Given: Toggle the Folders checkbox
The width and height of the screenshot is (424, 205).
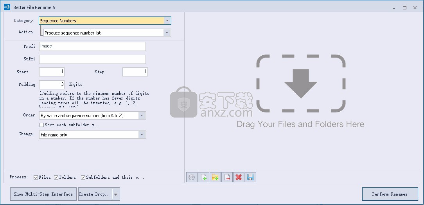Looking at the screenshot, I should pyautogui.click(x=56, y=177).
